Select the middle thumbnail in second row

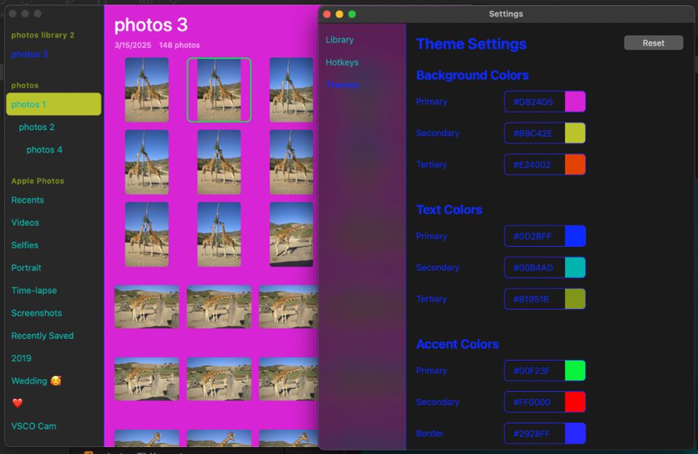click(x=219, y=162)
